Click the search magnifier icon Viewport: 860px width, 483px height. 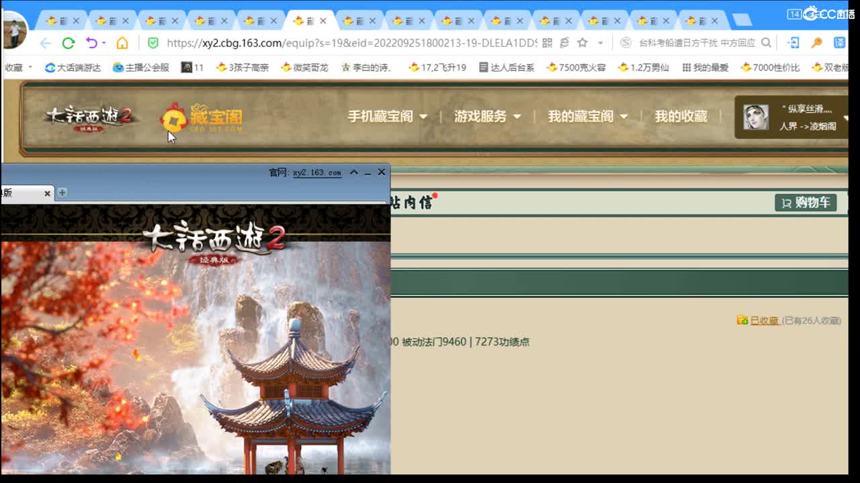coord(766,43)
